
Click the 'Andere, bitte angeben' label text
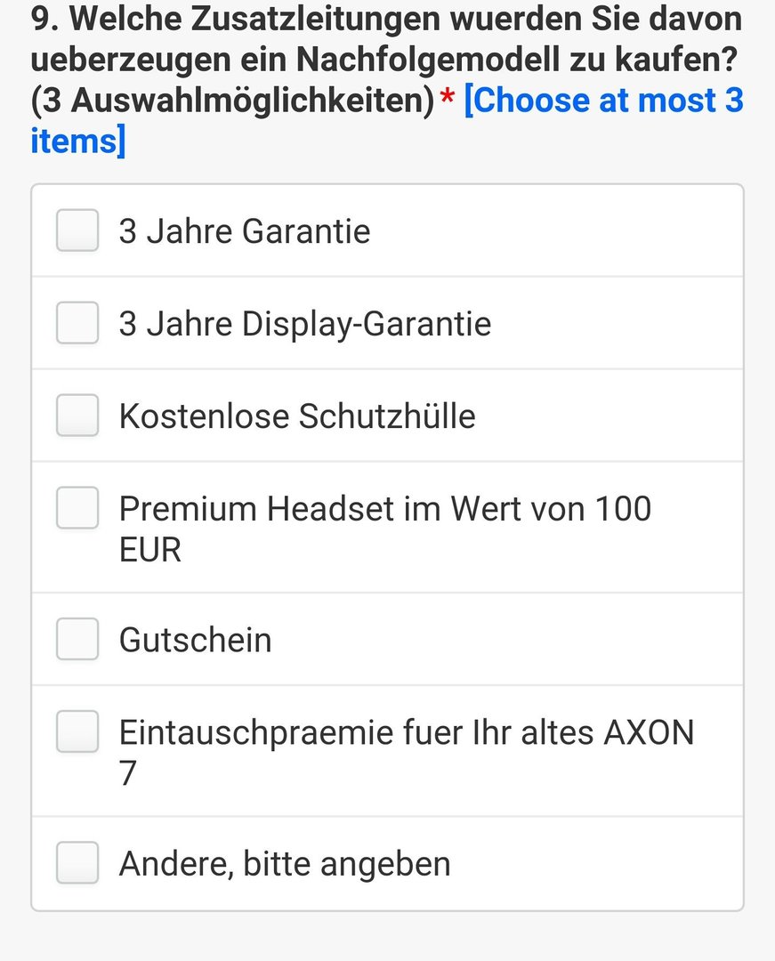[285, 864]
